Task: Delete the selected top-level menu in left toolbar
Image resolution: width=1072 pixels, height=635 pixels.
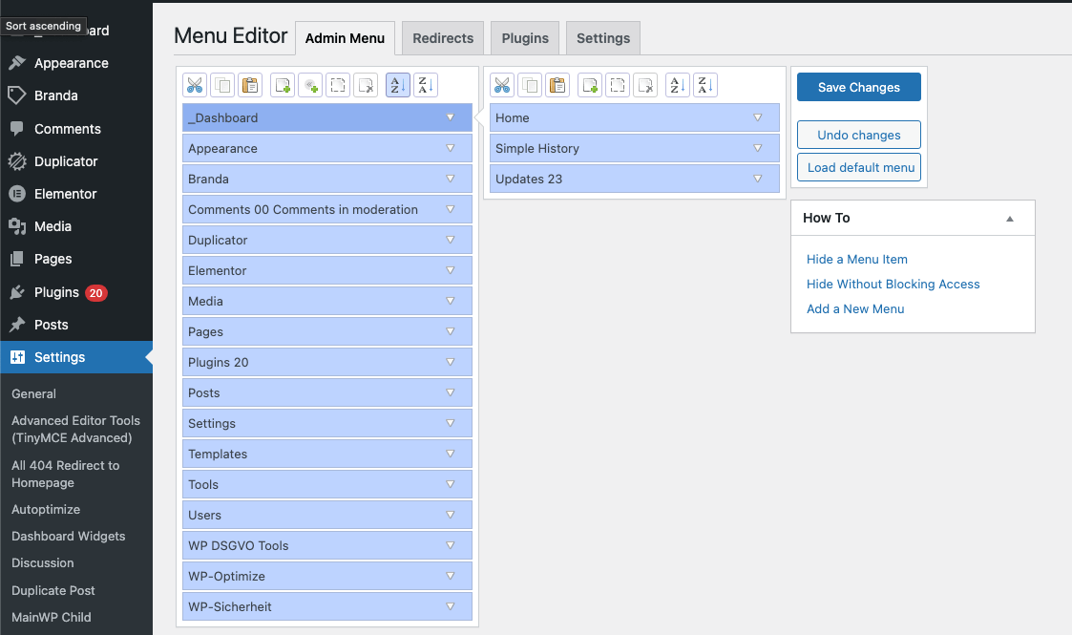Action: pyautogui.click(x=366, y=85)
